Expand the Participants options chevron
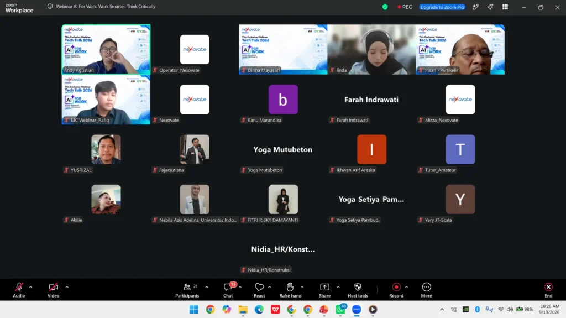 [x=207, y=287]
